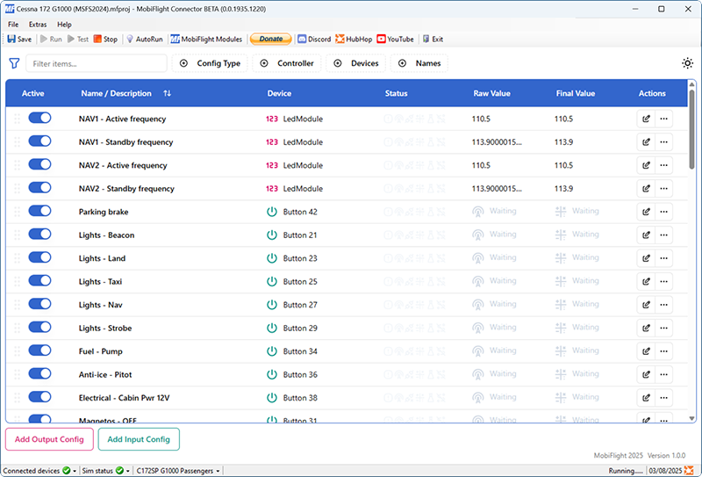Sort by Name / Description arrows
The height and width of the screenshot is (477, 702).
pos(167,93)
